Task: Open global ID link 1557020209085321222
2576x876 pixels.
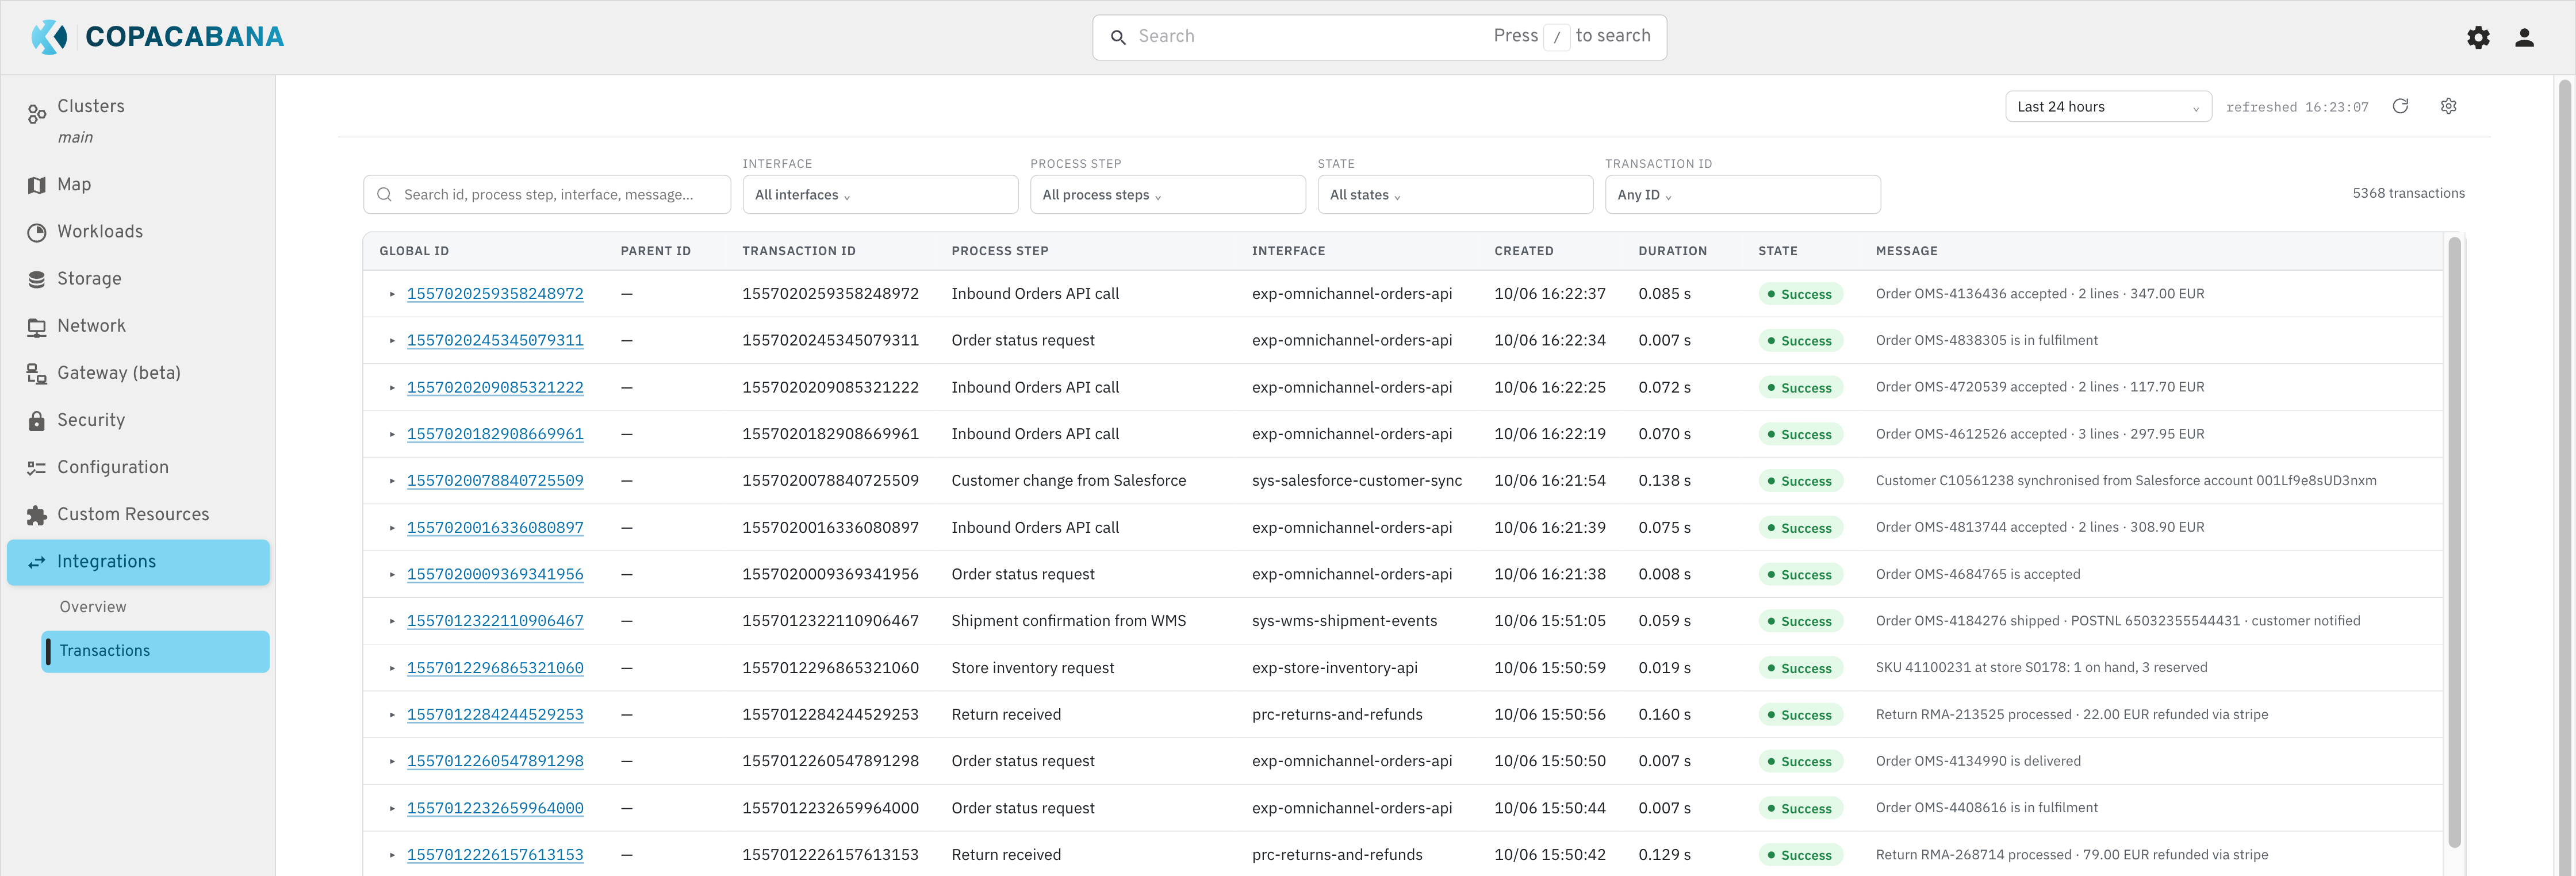Action: pos(495,388)
